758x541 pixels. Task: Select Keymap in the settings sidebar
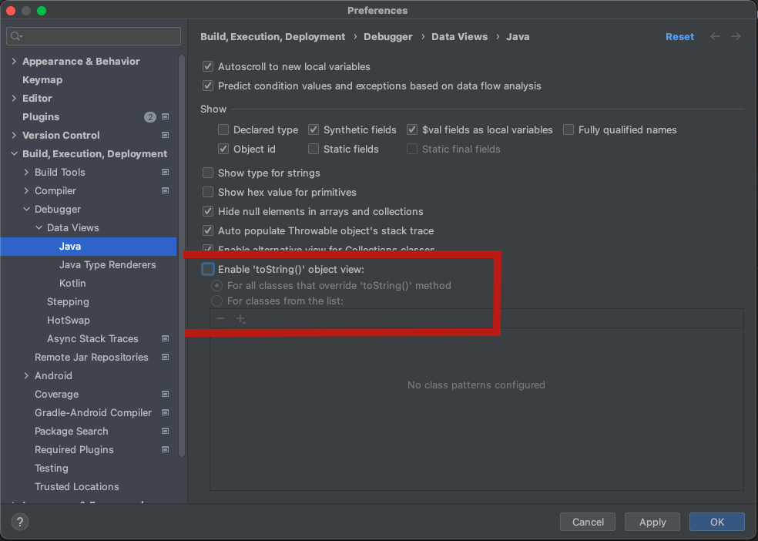(42, 79)
